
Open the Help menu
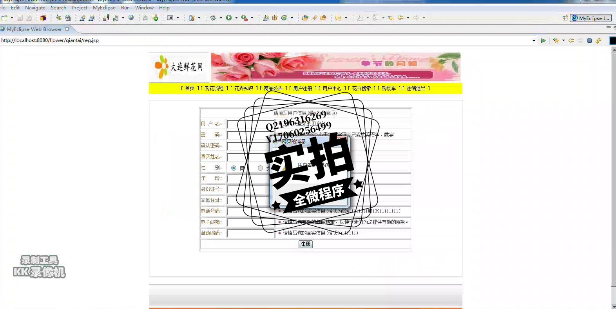click(164, 7)
